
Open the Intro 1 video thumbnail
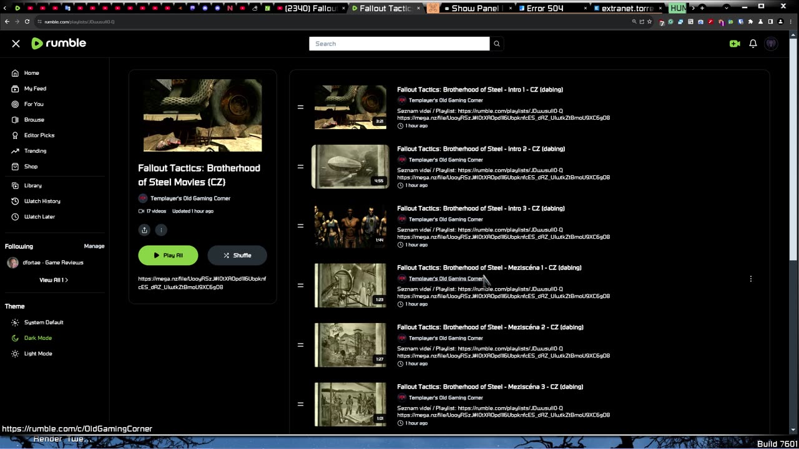coord(350,107)
